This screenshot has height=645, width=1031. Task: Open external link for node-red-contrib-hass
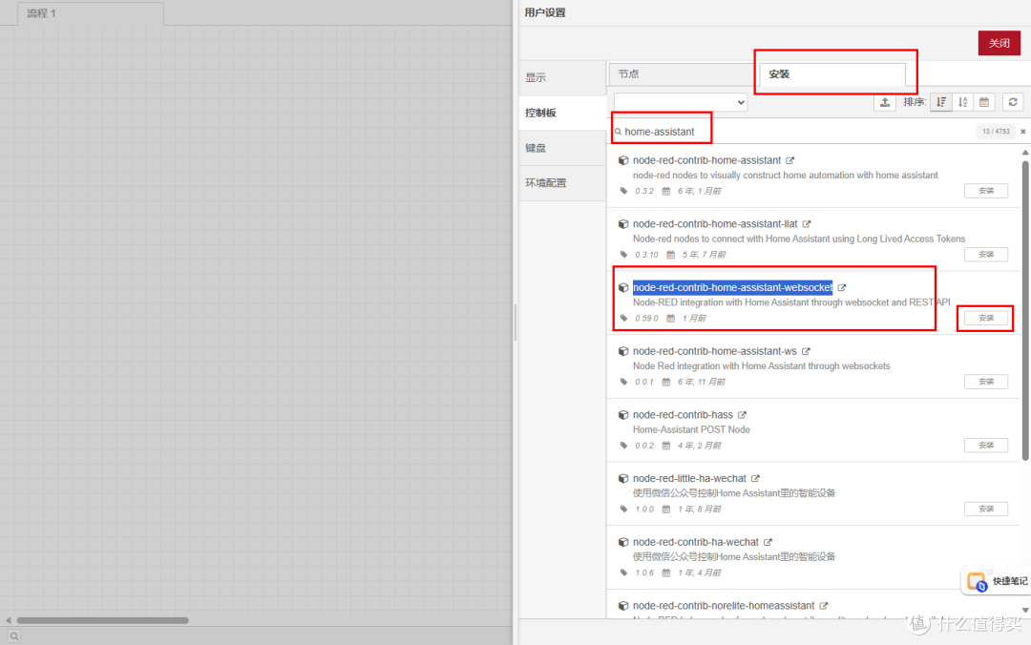[743, 415]
